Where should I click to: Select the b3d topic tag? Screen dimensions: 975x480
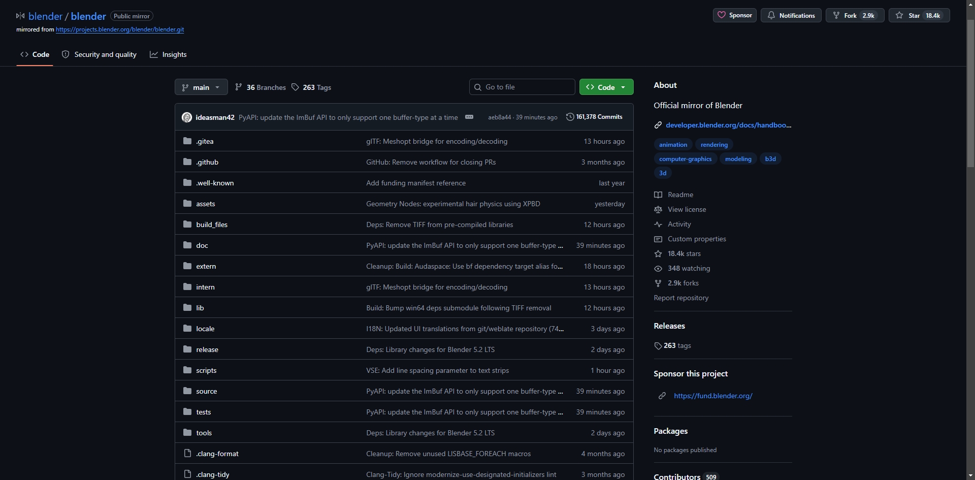point(770,159)
